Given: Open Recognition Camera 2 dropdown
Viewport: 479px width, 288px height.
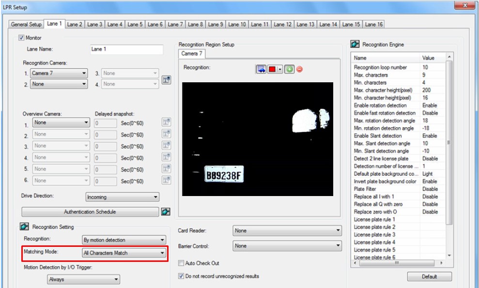Looking at the screenshot, I should tap(59, 84).
